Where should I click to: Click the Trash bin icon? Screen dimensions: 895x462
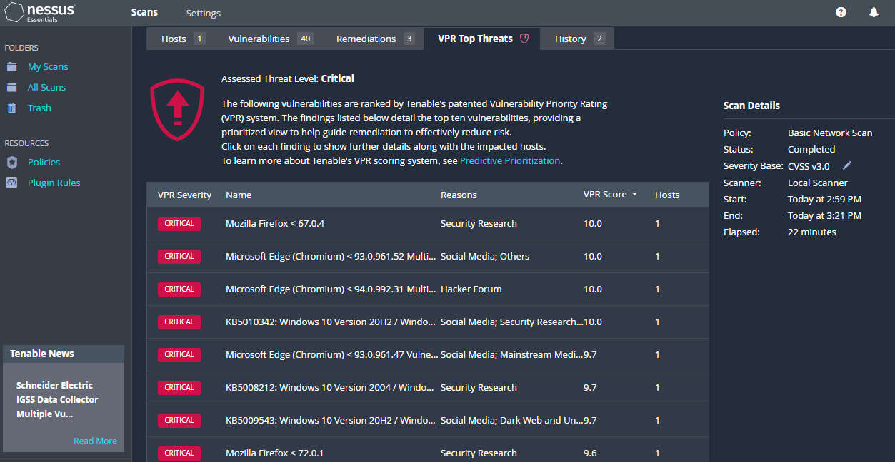point(12,108)
